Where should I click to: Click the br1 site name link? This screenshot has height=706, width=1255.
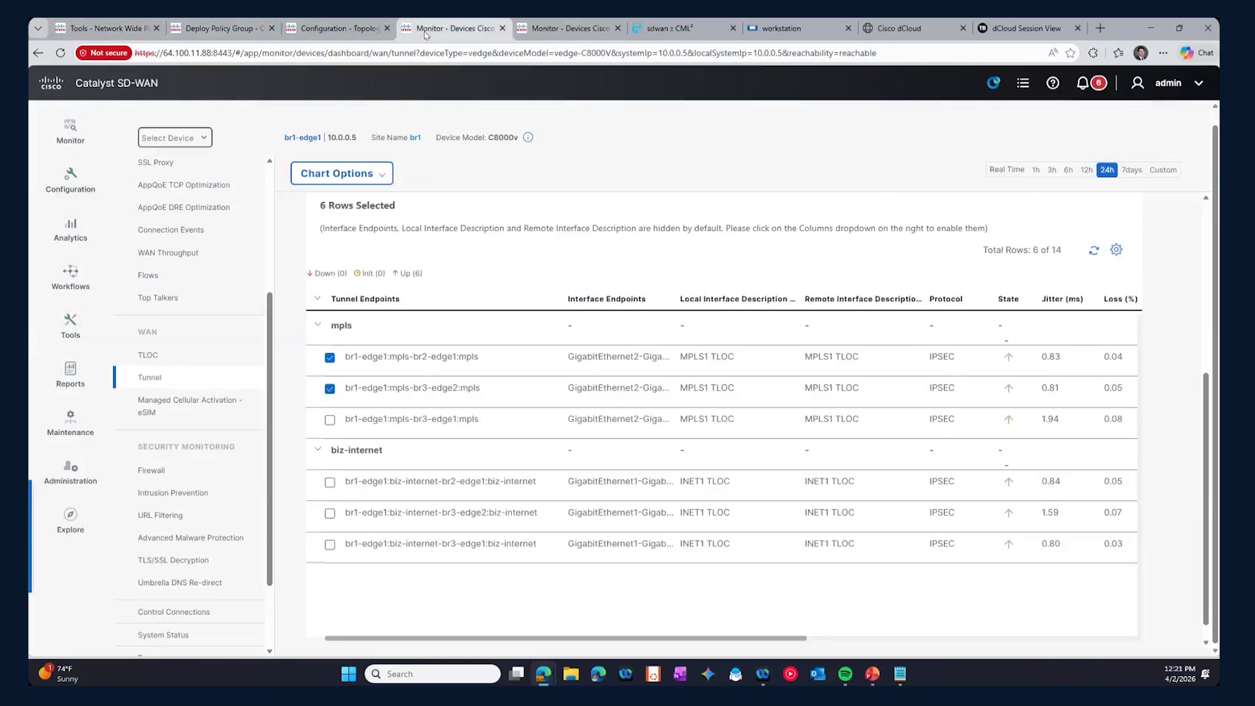(415, 137)
